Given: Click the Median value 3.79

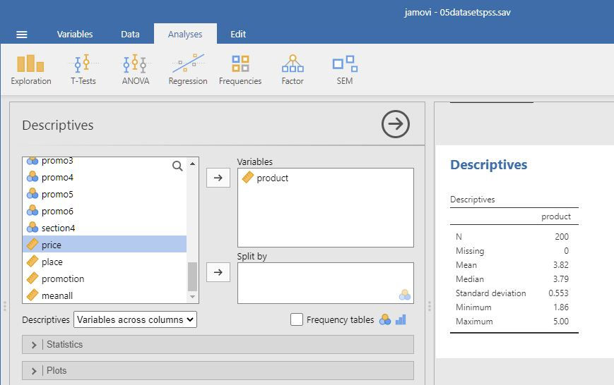Looking at the screenshot, I should coord(560,279).
